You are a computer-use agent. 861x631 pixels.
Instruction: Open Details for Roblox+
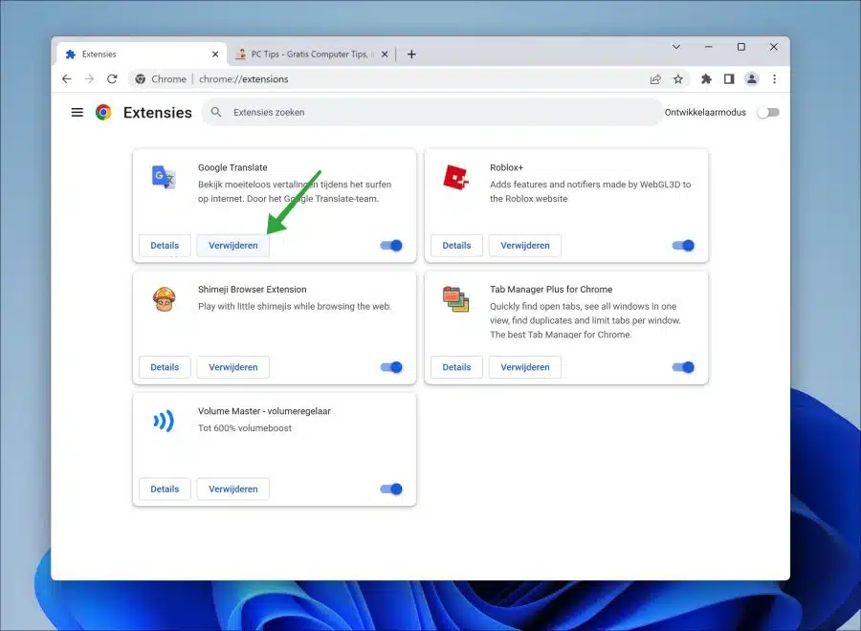click(x=457, y=246)
